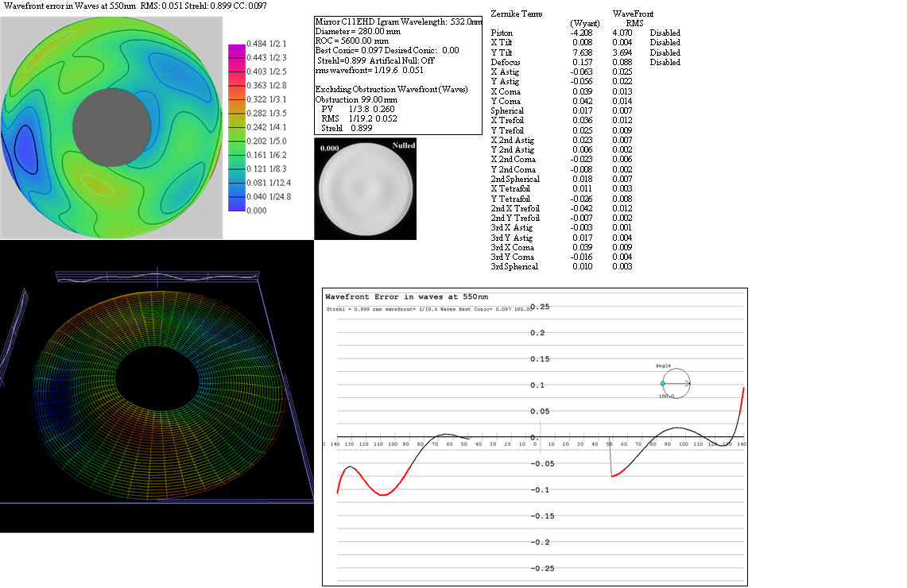Select the Spherical row in Zernike table

click(507, 110)
